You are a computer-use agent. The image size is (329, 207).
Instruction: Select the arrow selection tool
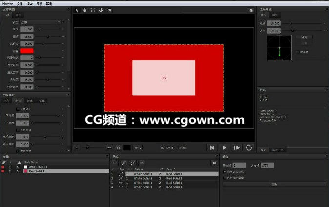[x=77, y=10]
